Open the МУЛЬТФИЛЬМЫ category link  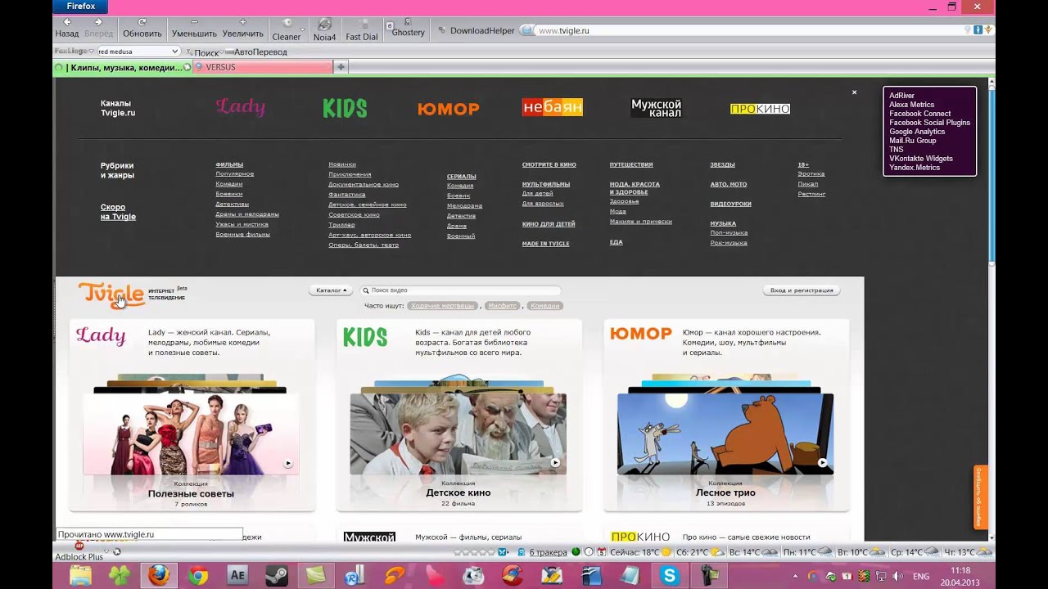pyautogui.click(x=546, y=184)
